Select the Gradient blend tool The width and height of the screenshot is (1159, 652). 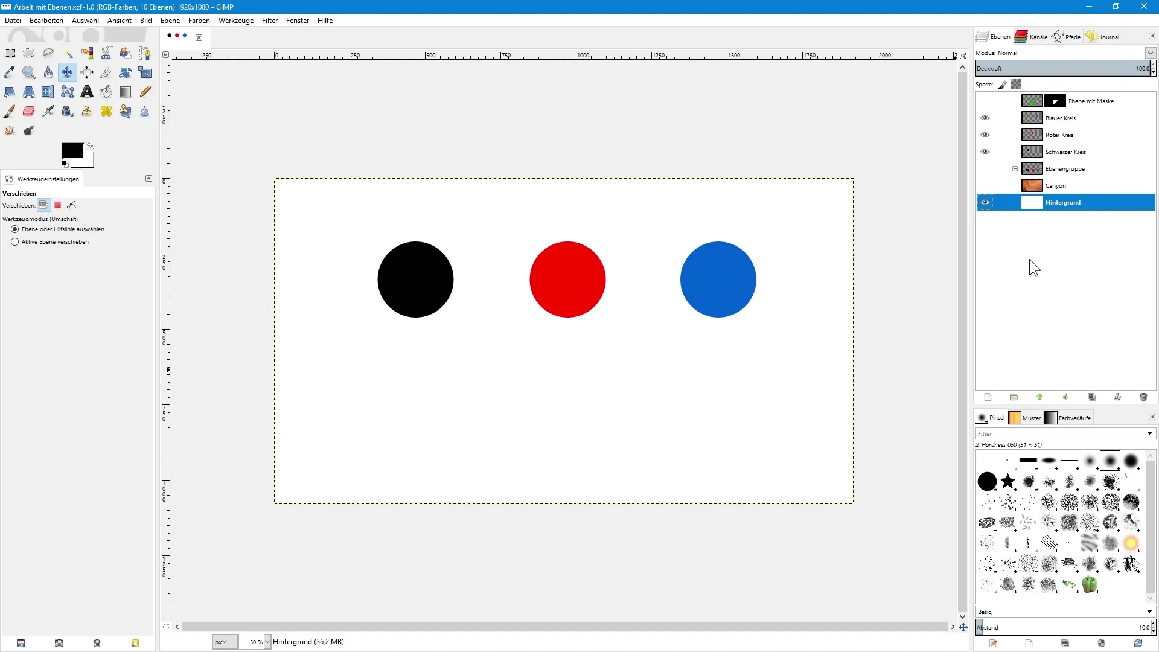(126, 92)
